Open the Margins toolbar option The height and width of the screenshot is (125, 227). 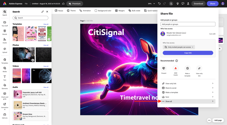click(x=120, y=11)
